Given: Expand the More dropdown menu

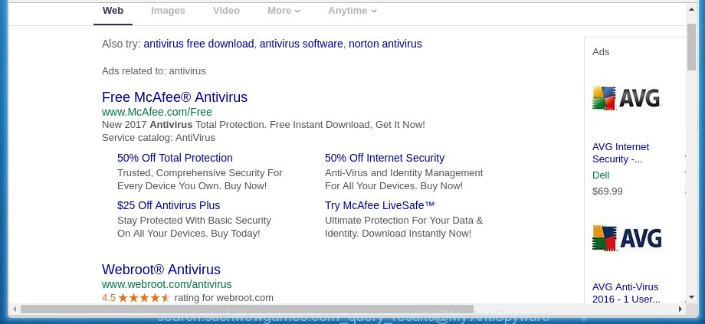Looking at the screenshot, I should click(284, 10).
